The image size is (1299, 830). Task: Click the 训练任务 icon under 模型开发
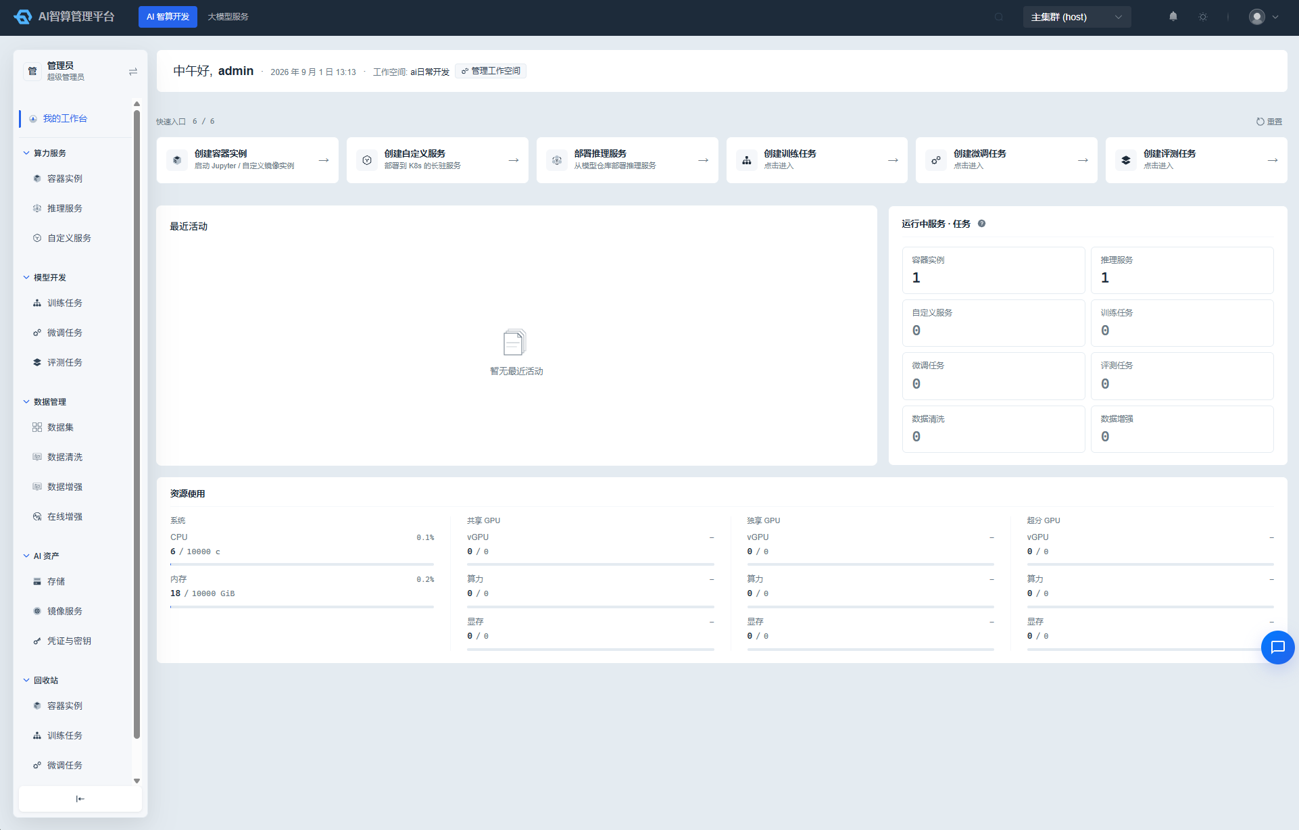click(37, 303)
